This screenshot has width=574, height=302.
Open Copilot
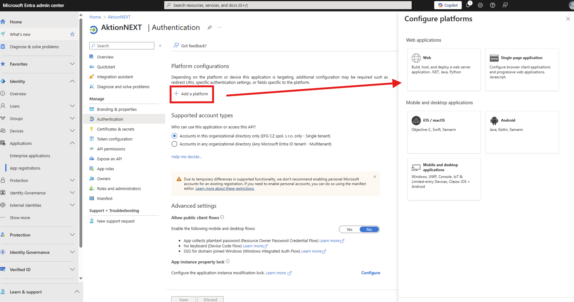click(448, 5)
